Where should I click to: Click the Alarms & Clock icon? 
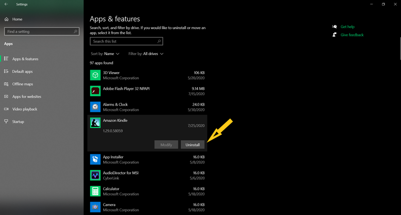point(95,107)
